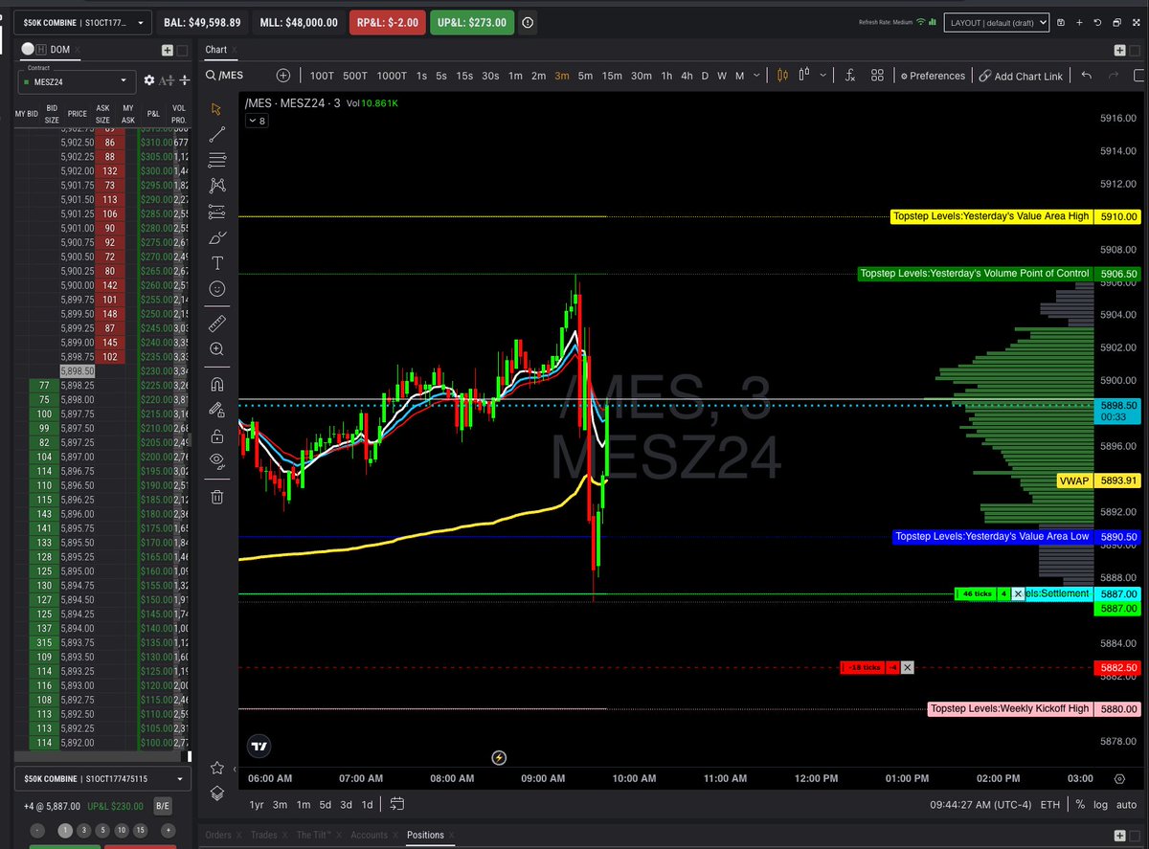Open the Fibonacci retracement tool
Viewport: 1149px width, 849px height.
217,160
